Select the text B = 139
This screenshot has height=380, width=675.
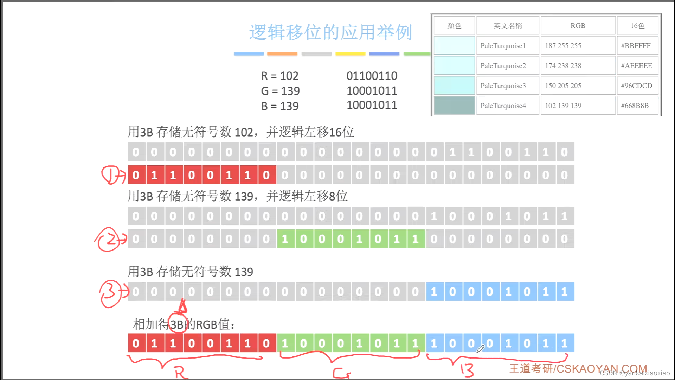[279, 106]
